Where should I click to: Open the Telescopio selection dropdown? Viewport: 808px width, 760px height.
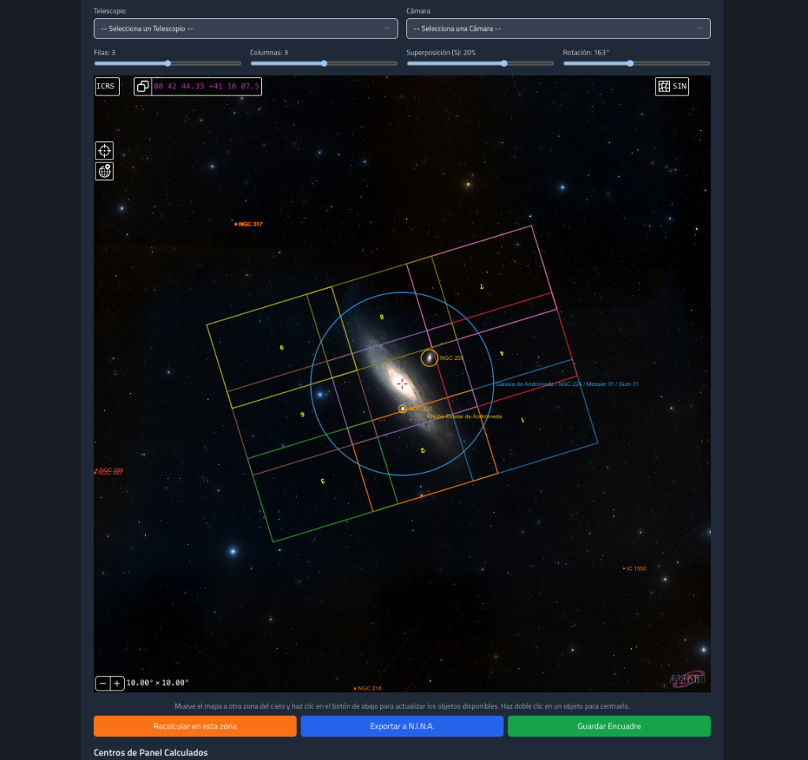coord(245,28)
